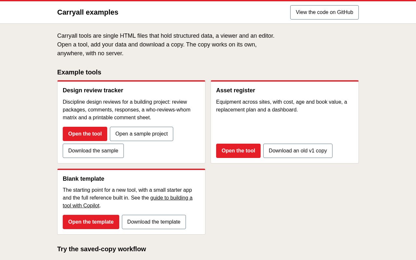The image size is (416, 260).
Task: Click the Carryall intro paragraph text
Action: 166,45
